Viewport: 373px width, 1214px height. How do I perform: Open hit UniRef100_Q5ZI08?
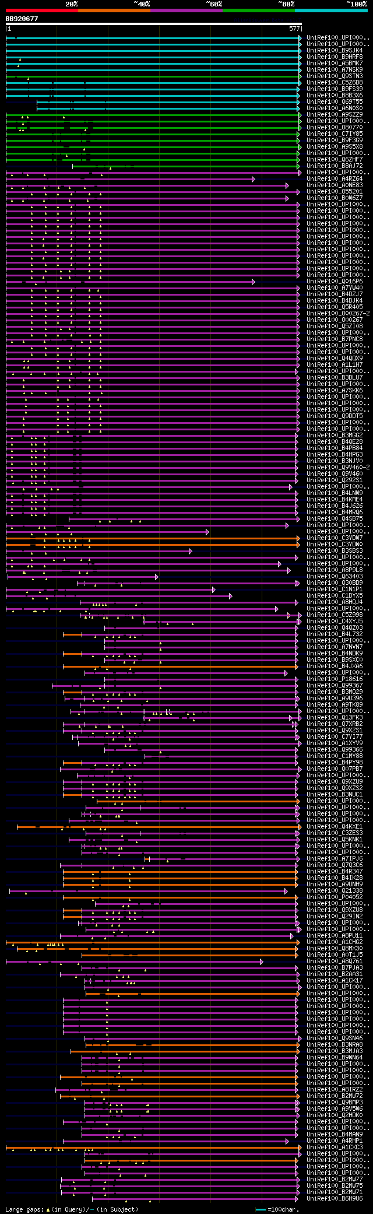pyautogui.click(x=335, y=326)
